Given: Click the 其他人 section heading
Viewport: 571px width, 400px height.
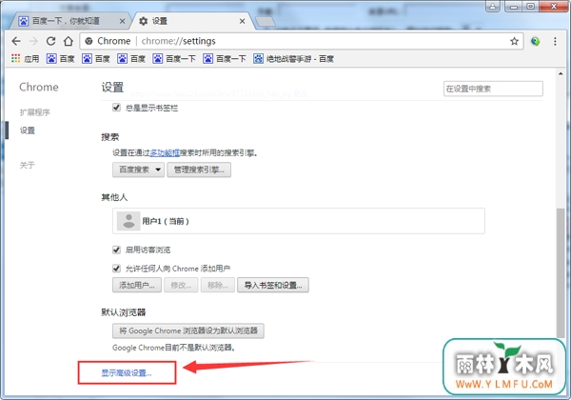Looking at the screenshot, I should click(114, 197).
